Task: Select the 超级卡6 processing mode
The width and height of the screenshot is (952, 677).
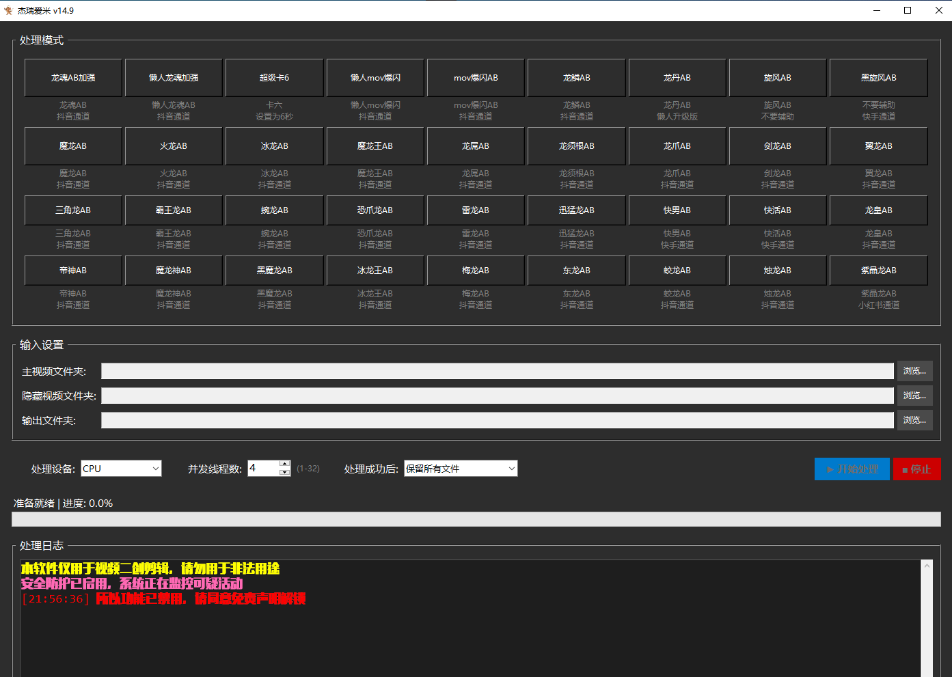Action: (274, 78)
